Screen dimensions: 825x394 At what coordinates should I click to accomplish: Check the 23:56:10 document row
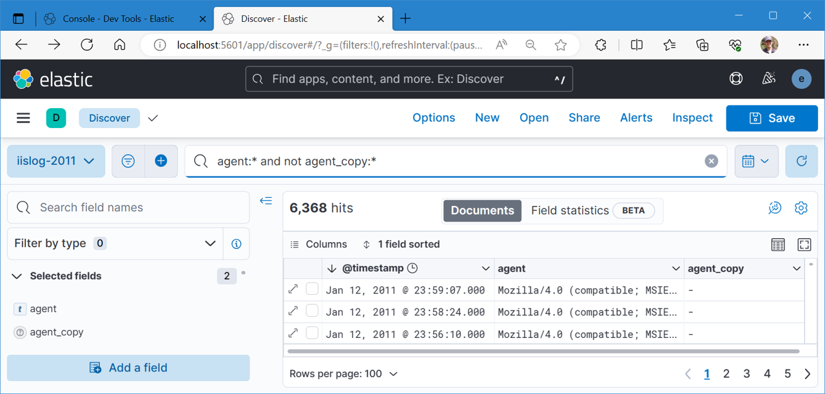click(312, 333)
